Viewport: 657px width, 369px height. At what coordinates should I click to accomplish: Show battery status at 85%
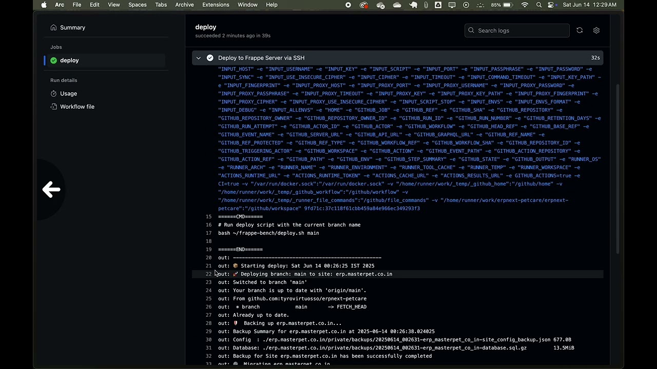coord(502,5)
